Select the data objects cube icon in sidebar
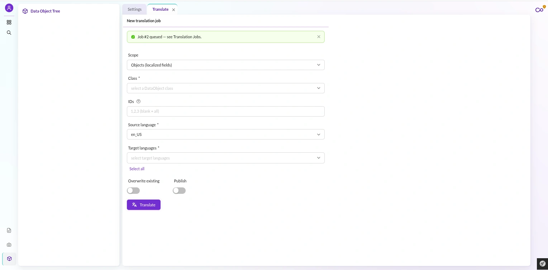This screenshot has width=548, height=270. 9,259
